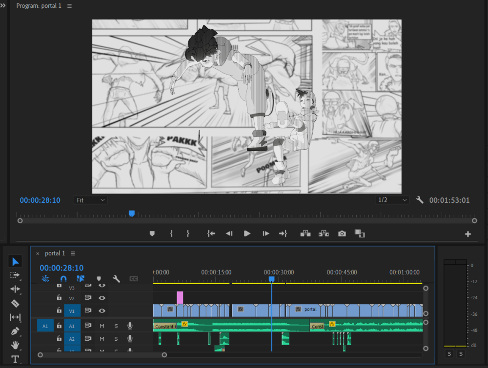Open Program portal 1 panel menu
This screenshot has width=488, height=368.
(69, 6)
